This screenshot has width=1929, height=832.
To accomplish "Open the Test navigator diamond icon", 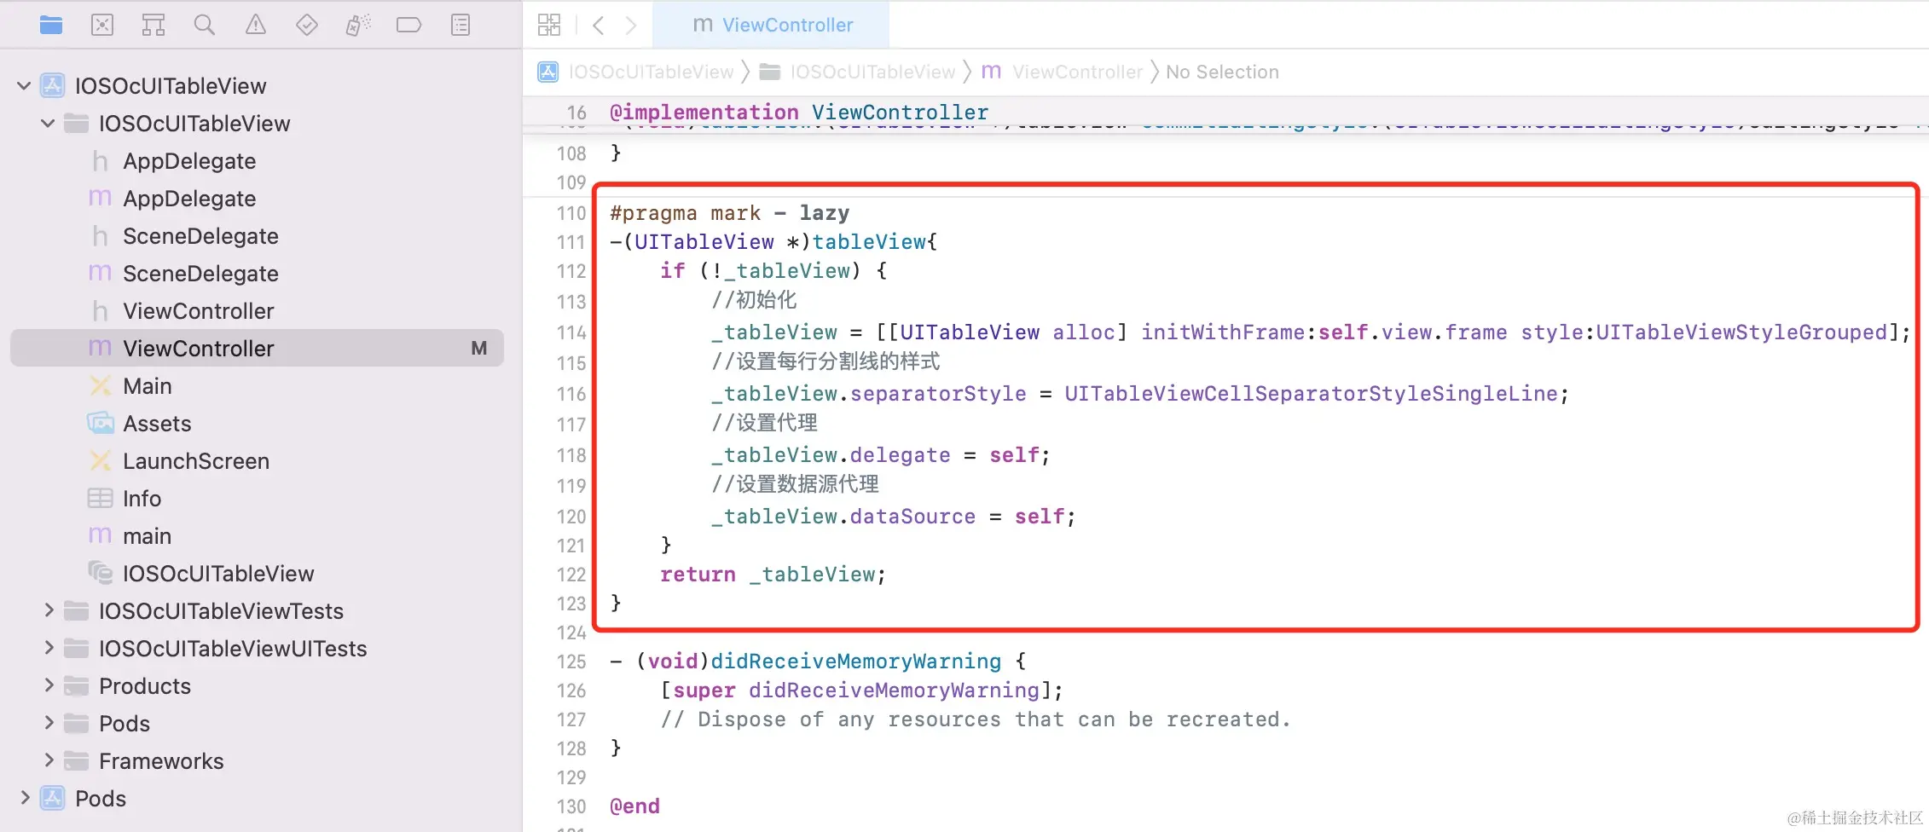I will 307,25.
